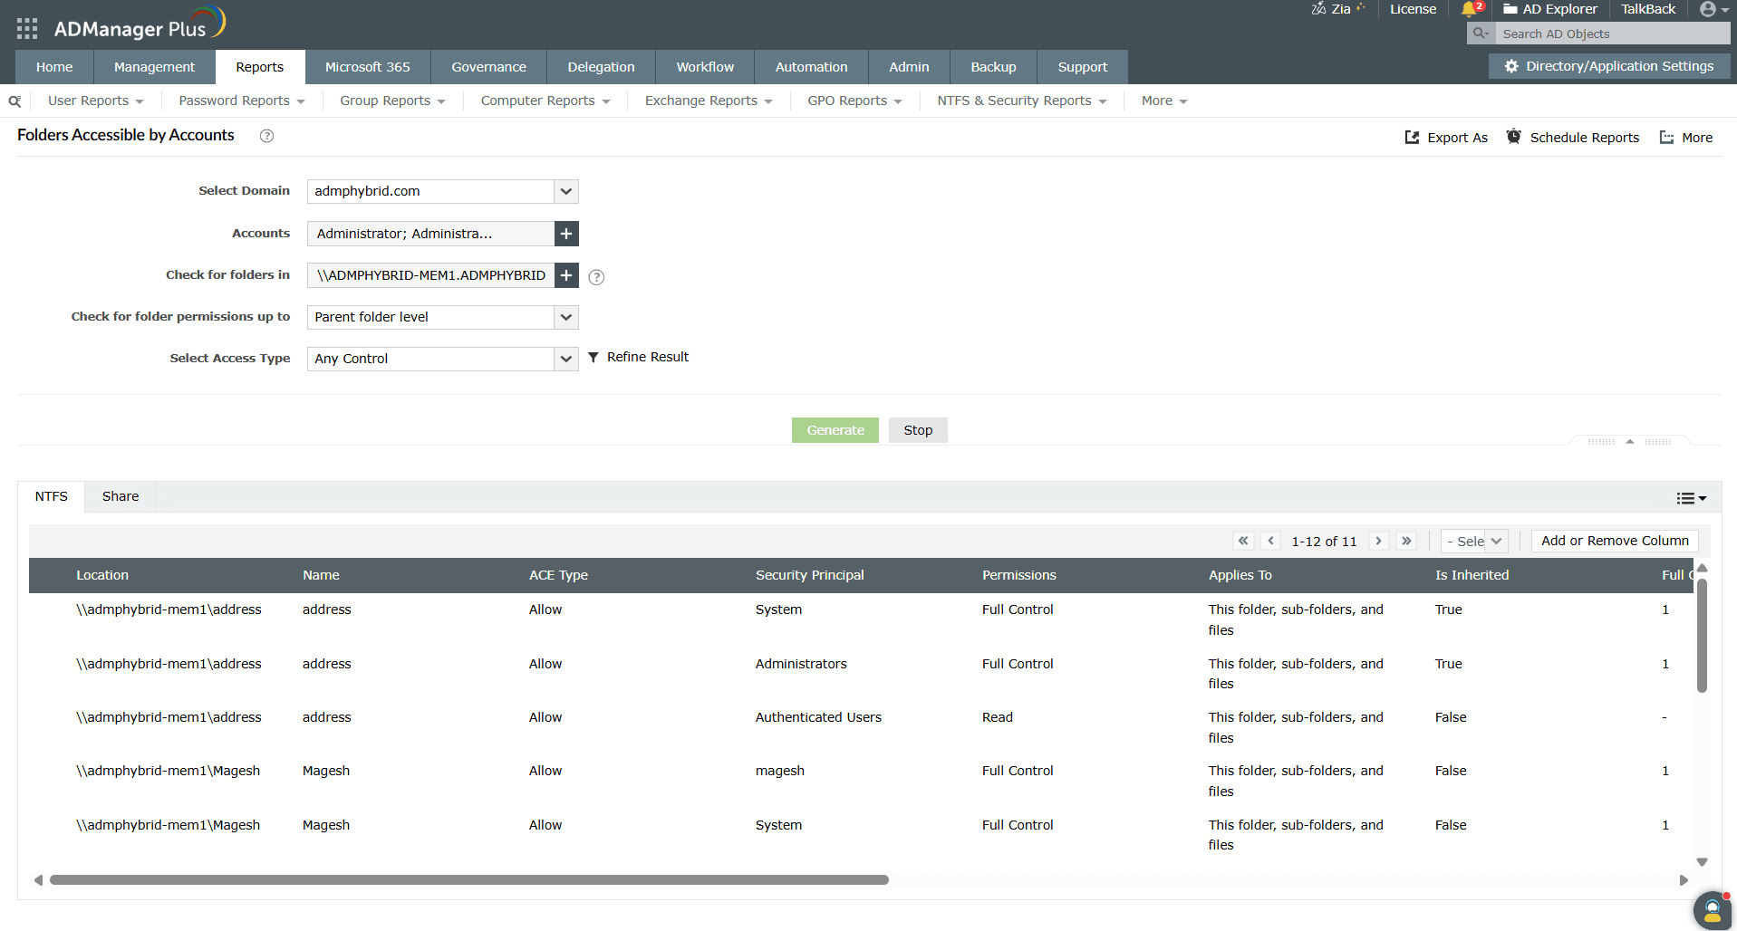
Task: Click the vertical scrollbar of the results table
Action: pyautogui.click(x=1702, y=635)
